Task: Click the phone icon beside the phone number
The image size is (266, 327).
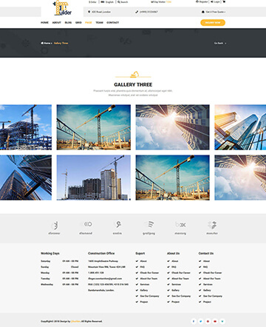Action: click(x=137, y=12)
